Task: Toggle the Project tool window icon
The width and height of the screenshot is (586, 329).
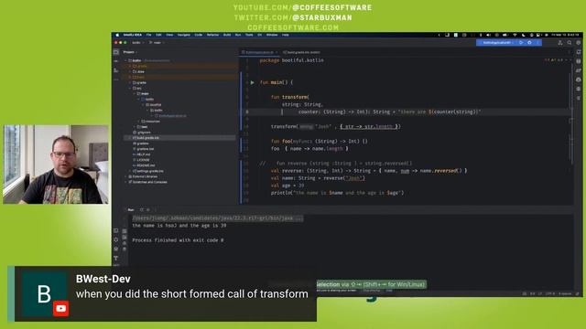Action: click(x=116, y=52)
